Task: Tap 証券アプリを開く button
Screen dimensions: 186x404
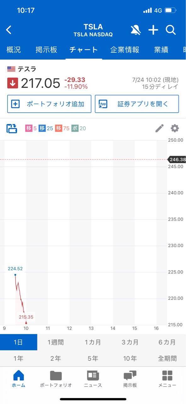Action: coord(137,104)
